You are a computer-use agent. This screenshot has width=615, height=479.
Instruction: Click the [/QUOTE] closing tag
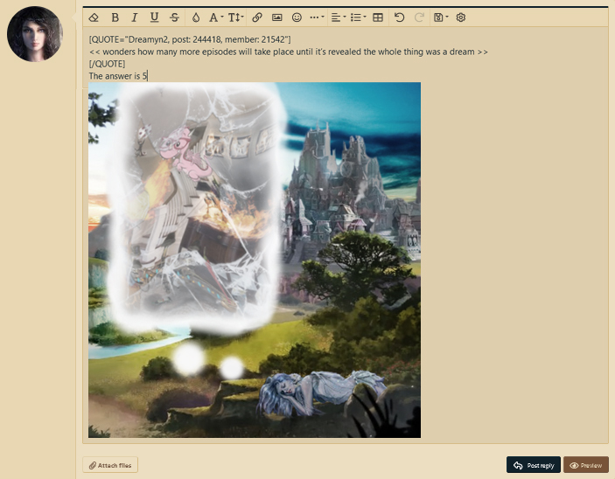(107, 64)
